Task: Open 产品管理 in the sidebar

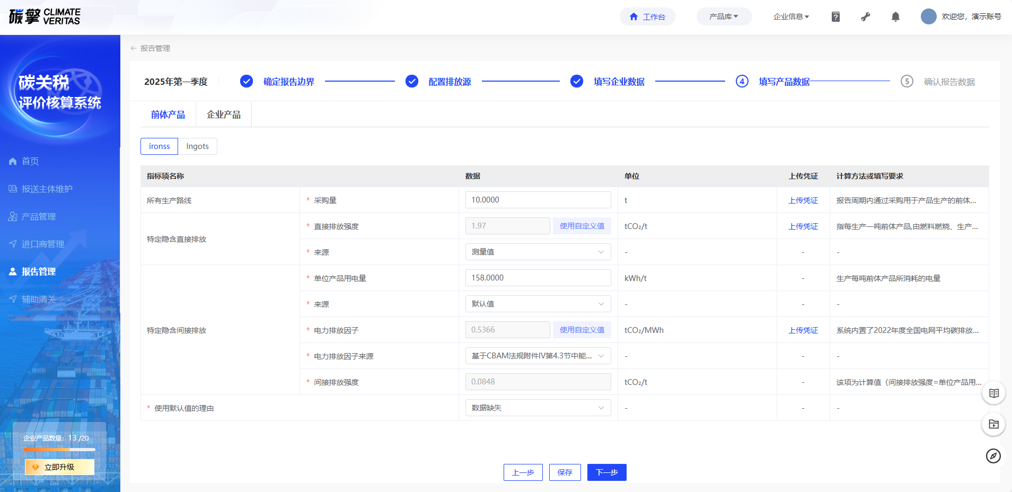Action: point(39,216)
